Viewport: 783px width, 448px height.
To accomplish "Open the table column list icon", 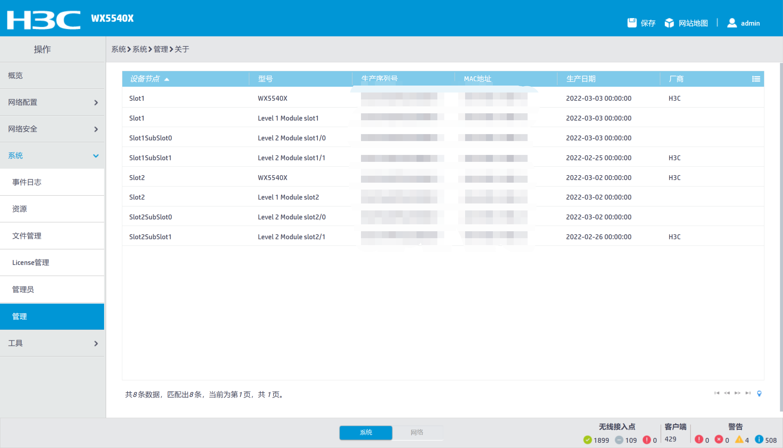I will pos(756,79).
